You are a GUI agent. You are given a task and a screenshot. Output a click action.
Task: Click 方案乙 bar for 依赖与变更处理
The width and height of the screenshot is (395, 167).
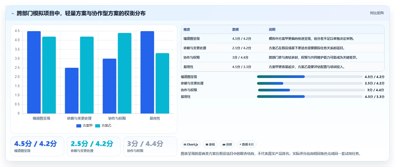(87, 75)
